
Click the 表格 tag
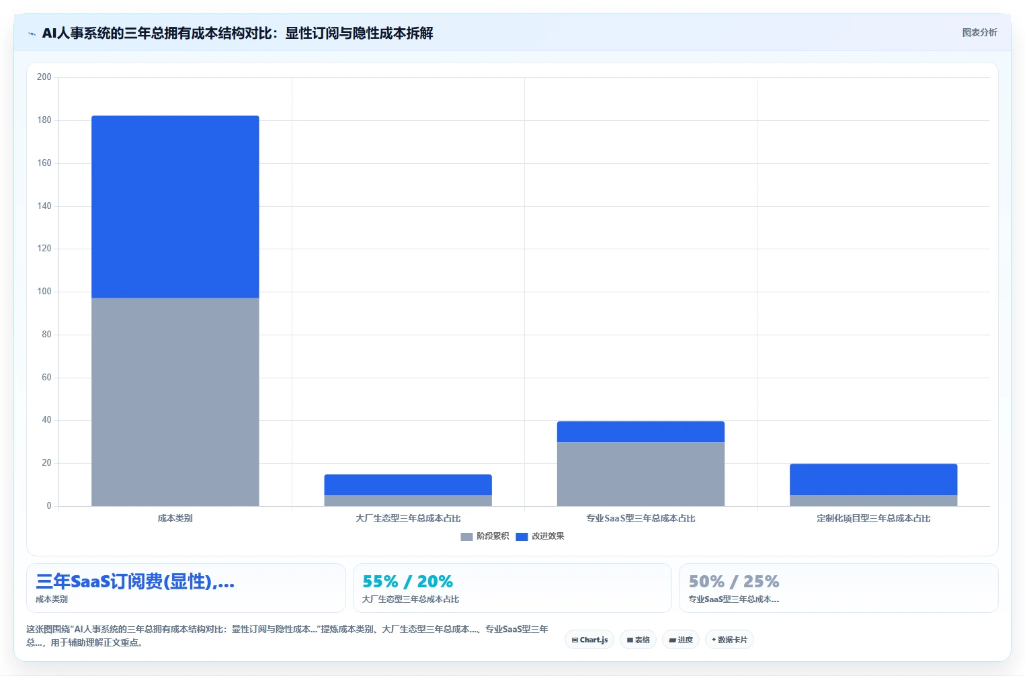(x=638, y=640)
